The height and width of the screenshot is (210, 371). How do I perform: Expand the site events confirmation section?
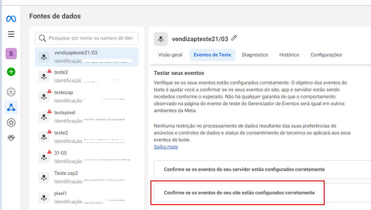(239, 193)
